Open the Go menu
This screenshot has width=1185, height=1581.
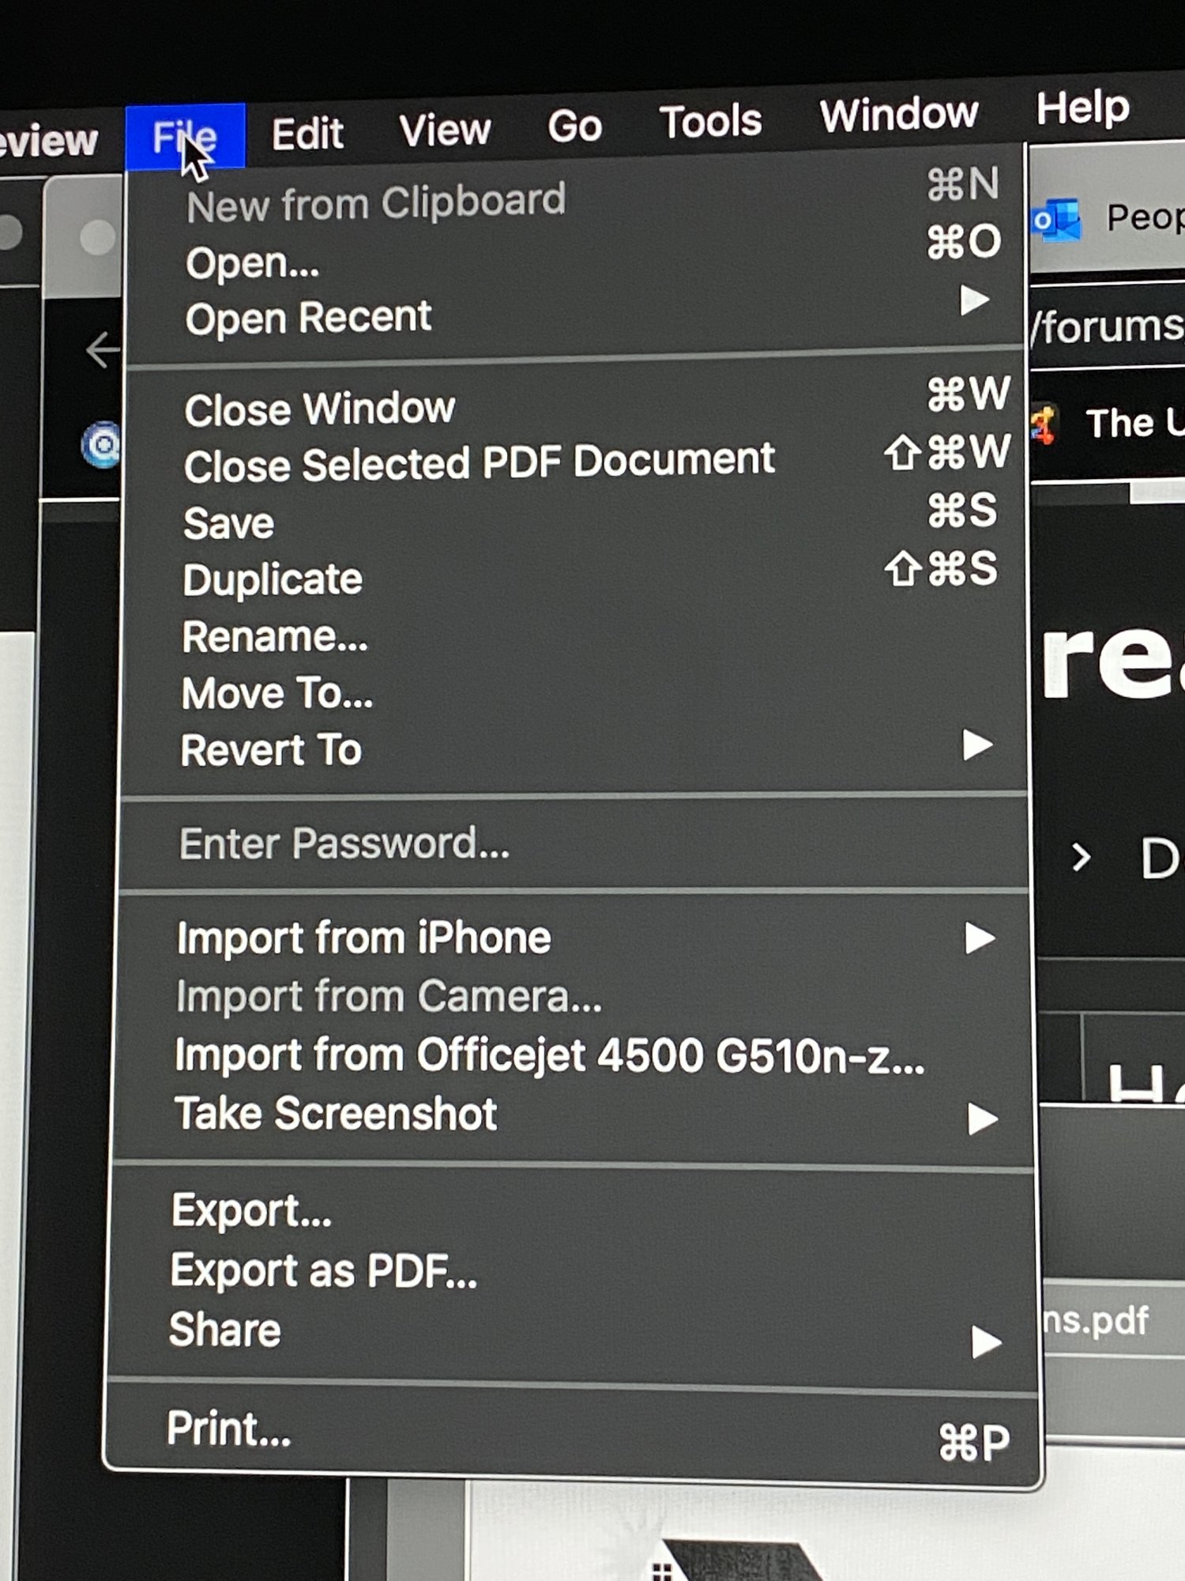[x=575, y=125]
